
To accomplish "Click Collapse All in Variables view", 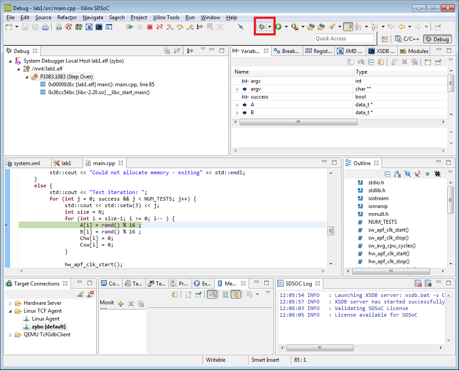I will click(371, 62).
